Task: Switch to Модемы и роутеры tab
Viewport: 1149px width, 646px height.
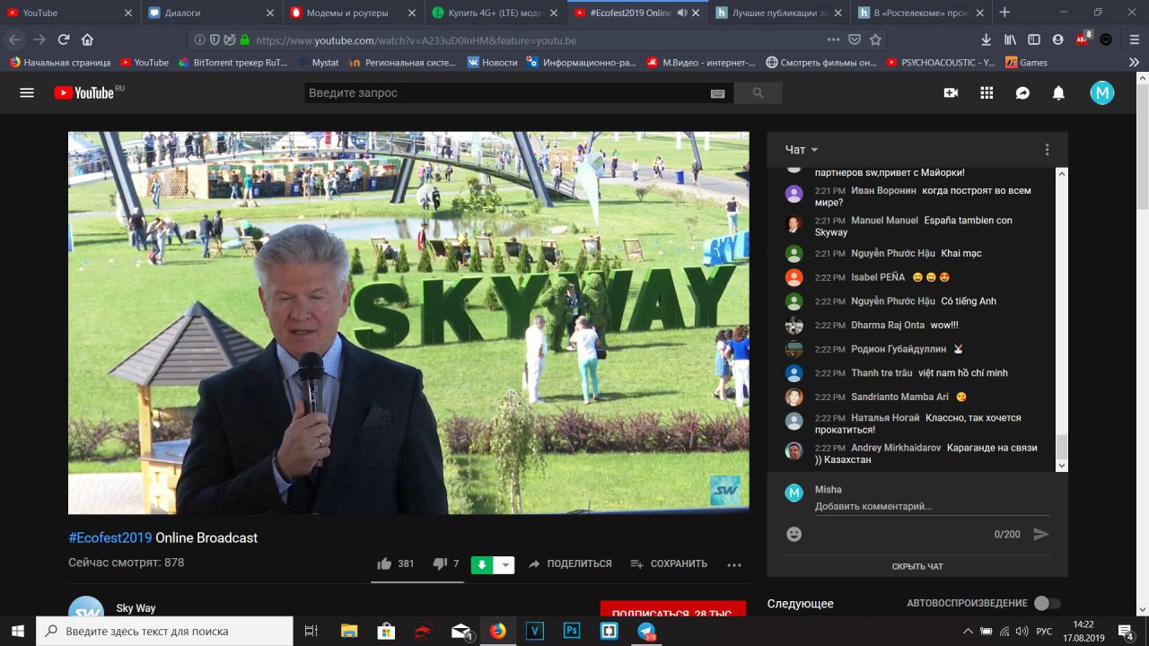Action: [354, 13]
